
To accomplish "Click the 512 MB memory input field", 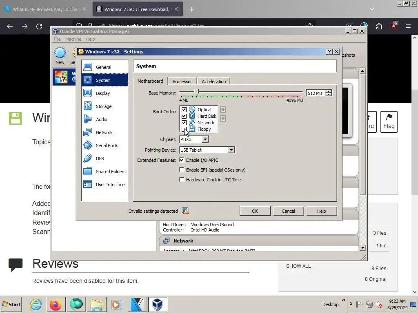I will pyautogui.click(x=316, y=93).
